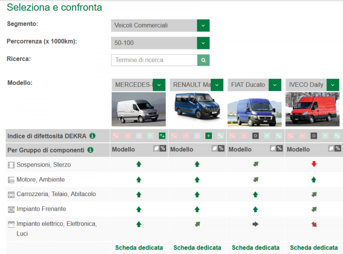Click info icon beside Indice di difettosità DEKRA
The width and height of the screenshot is (343, 254).
[x=92, y=136]
